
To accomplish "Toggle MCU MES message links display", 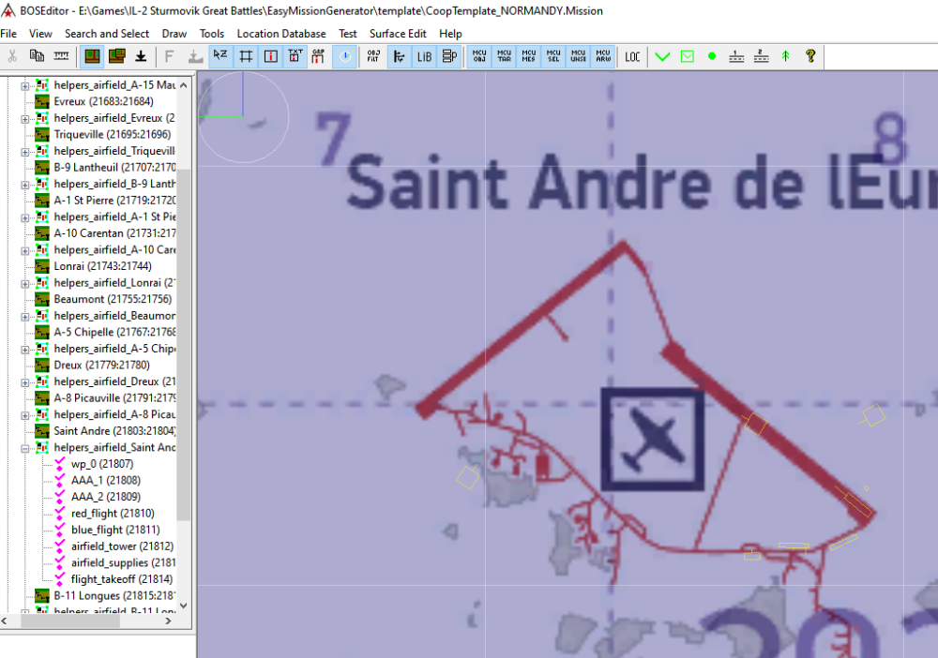I will click(529, 56).
